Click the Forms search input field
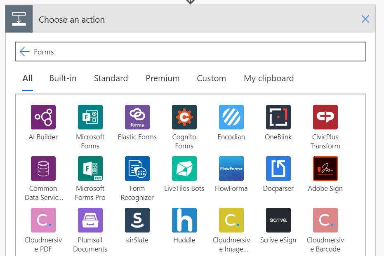 click(x=191, y=52)
